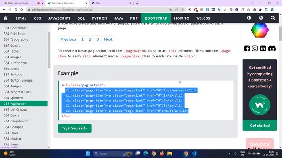Open Chrome three-dot menu
The height and width of the screenshot is (158, 282).
(278, 10)
